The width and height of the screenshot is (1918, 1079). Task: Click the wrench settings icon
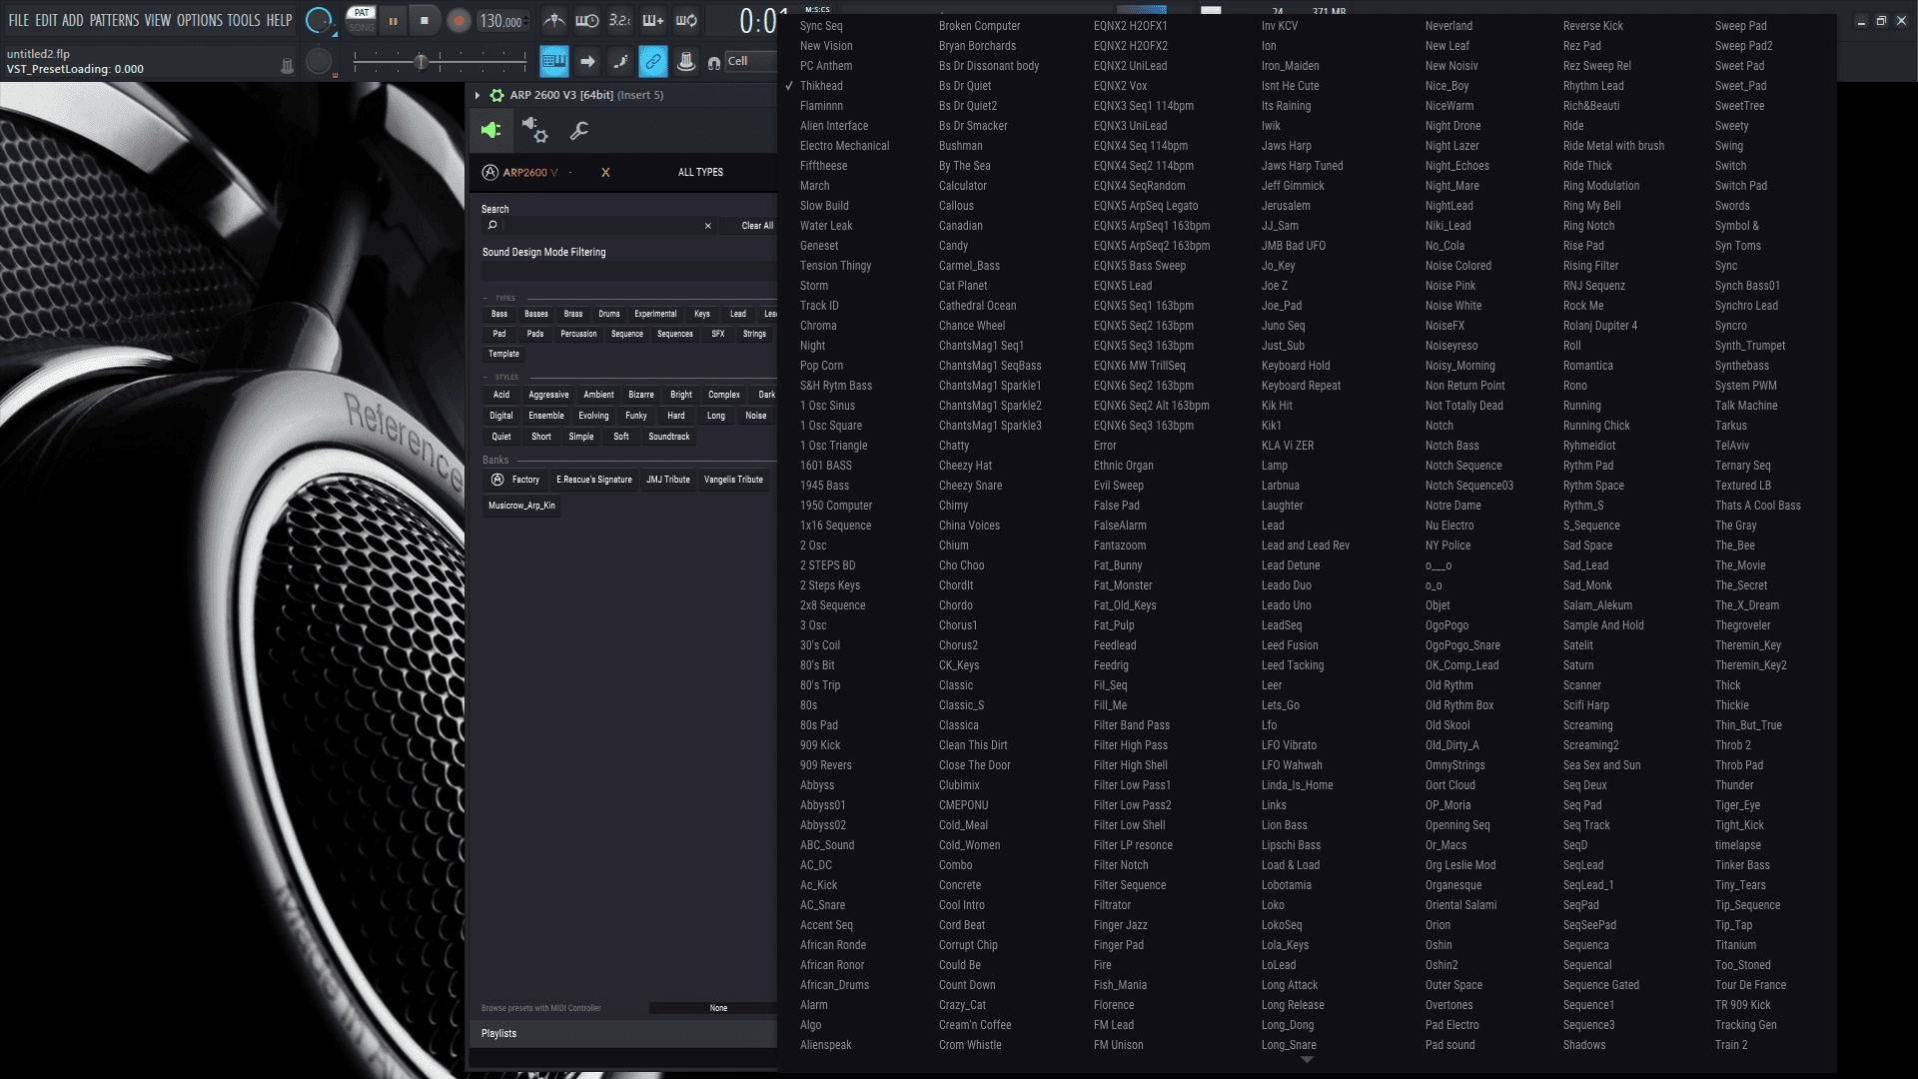[578, 131]
